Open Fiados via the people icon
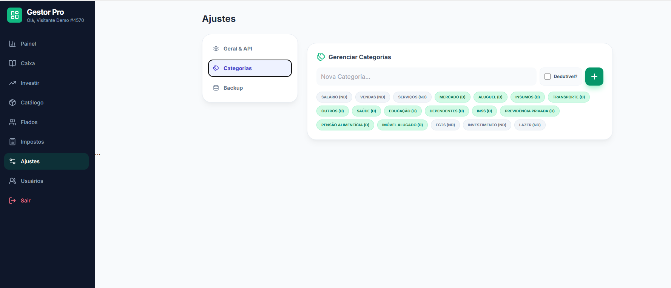This screenshot has height=288, width=671. click(12, 122)
